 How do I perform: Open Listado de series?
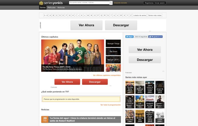[140, 15]
